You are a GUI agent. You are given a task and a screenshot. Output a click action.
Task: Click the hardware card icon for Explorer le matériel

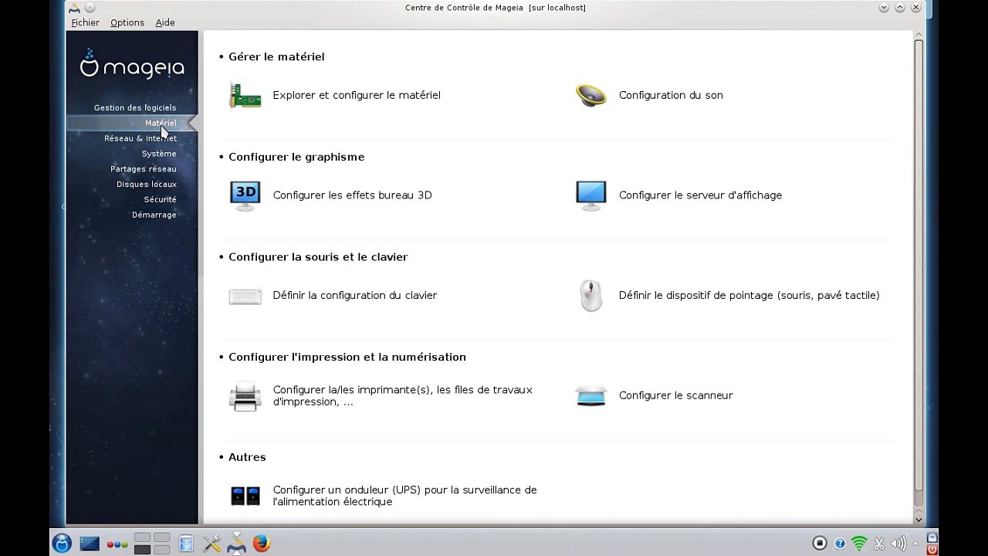(245, 96)
